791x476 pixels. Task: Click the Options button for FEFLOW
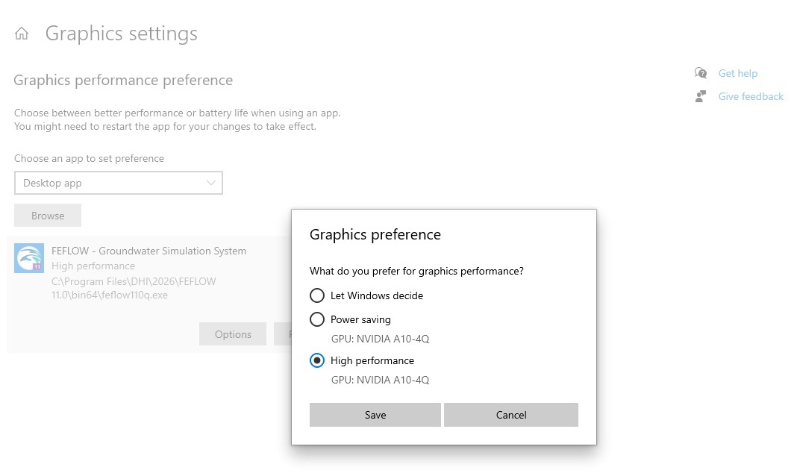click(233, 334)
